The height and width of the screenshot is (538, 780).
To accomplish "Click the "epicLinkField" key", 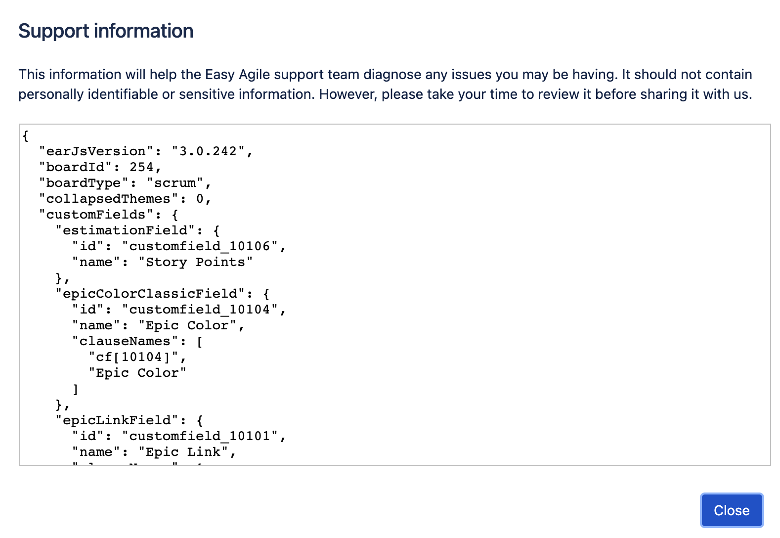I will pos(117,420).
